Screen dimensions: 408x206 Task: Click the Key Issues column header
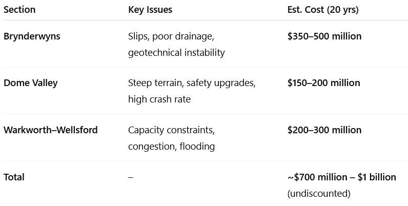click(150, 10)
